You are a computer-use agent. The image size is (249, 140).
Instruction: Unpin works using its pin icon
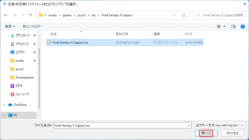point(34,61)
